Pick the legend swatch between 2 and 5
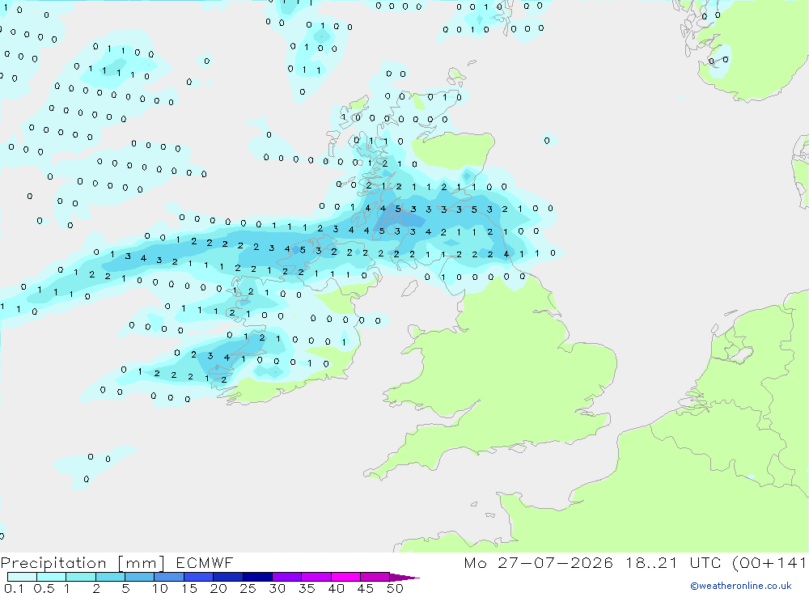This screenshot has height=593, width=809. tap(110, 577)
